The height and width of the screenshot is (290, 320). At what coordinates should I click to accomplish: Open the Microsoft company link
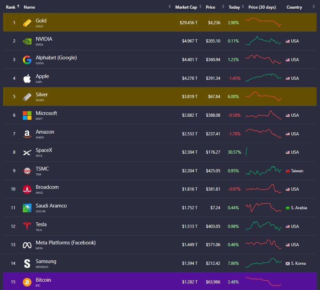pos(46,113)
